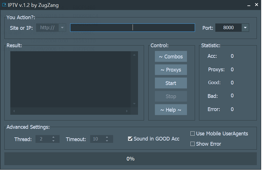Open the Help button
This screenshot has width=262, height=170.
point(171,110)
